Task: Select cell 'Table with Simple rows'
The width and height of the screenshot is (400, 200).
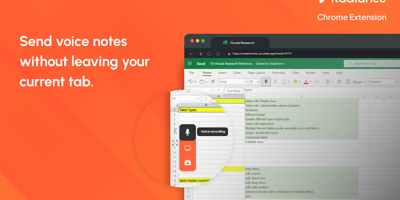Action: [302, 101]
